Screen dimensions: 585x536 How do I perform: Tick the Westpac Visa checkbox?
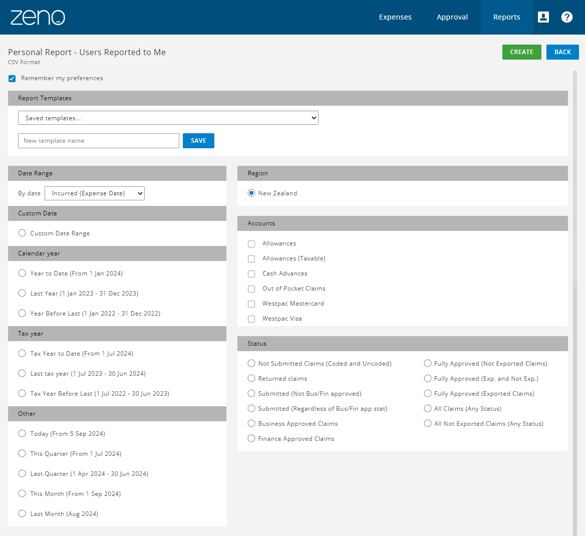tap(251, 319)
